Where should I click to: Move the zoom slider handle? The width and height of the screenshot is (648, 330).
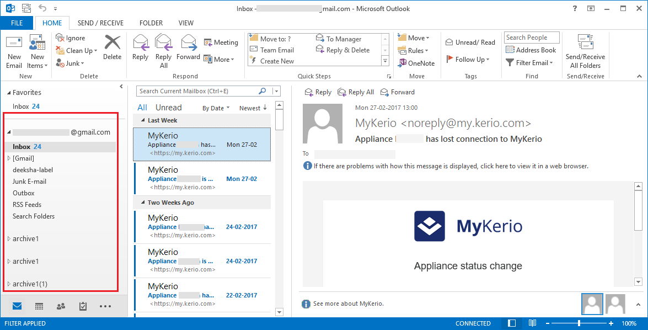pos(579,323)
